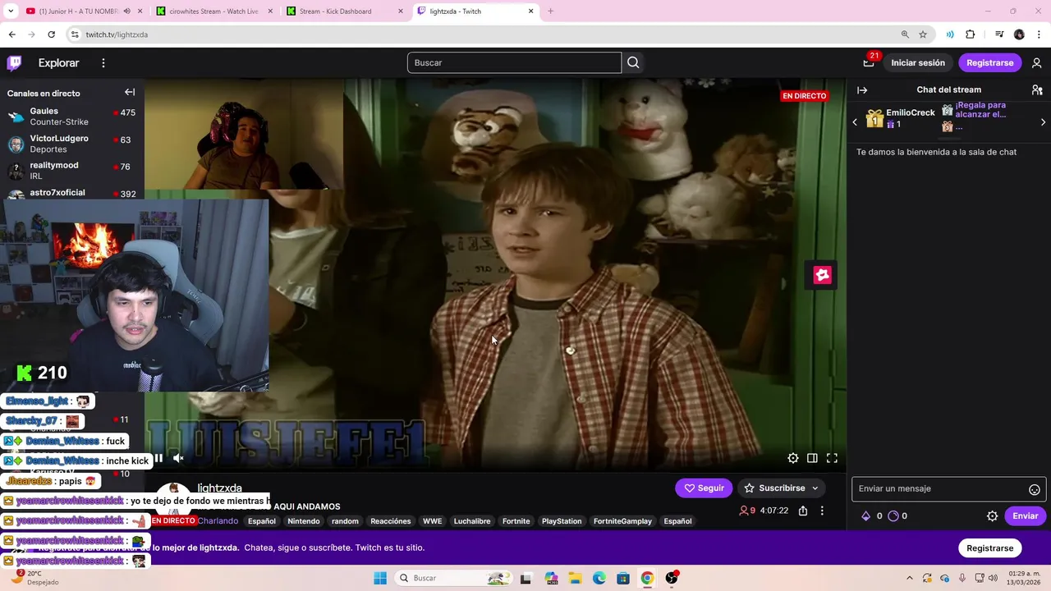Select the Luchalibre tag
The image size is (1051, 591).
coord(472,521)
